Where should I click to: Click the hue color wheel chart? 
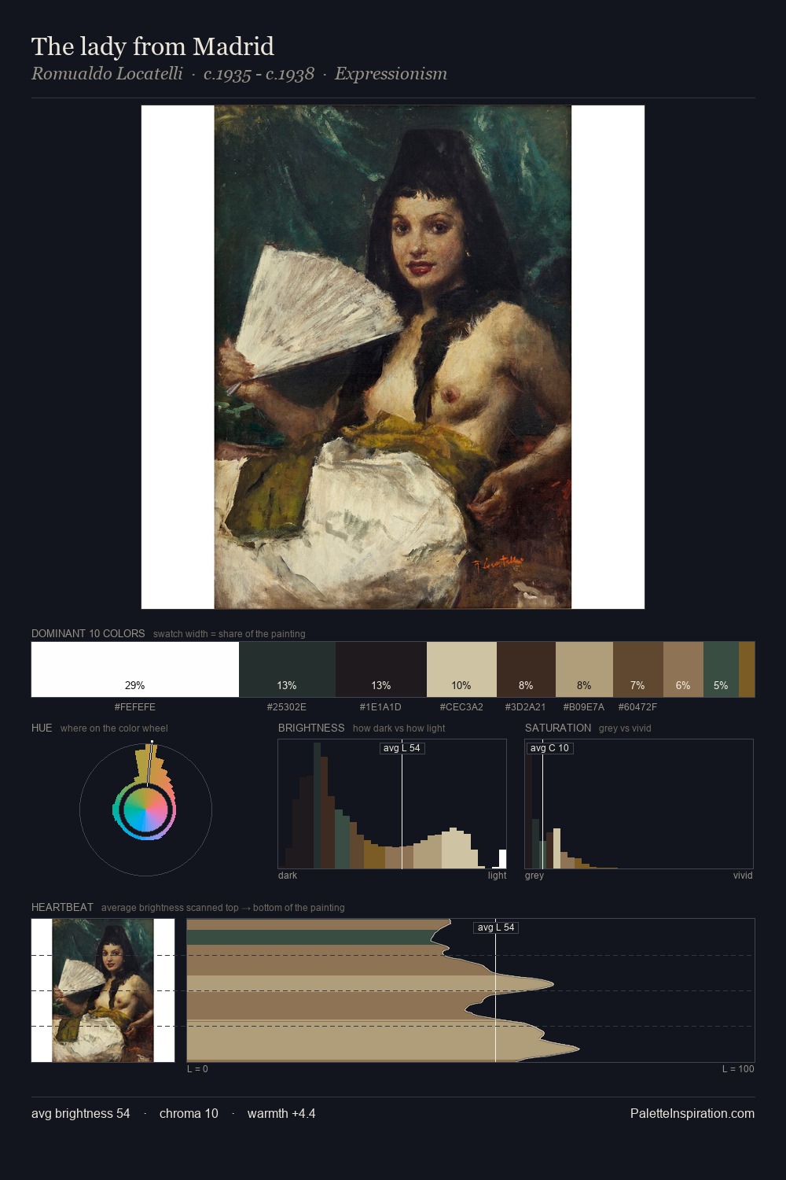click(x=145, y=809)
